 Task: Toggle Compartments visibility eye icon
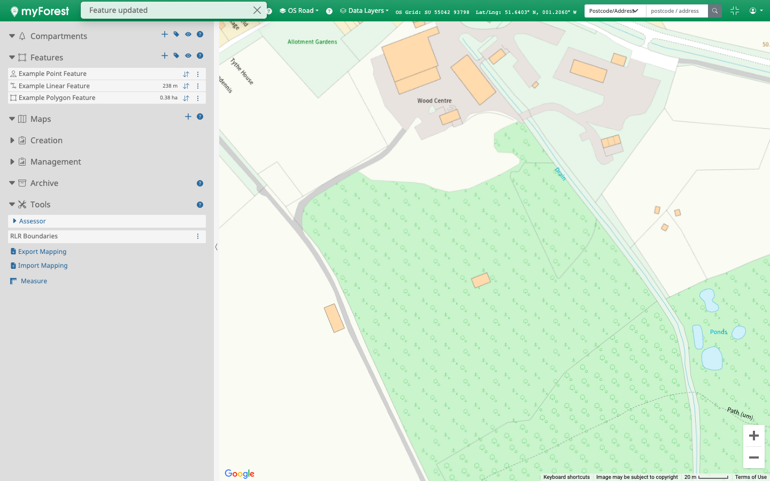188,34
